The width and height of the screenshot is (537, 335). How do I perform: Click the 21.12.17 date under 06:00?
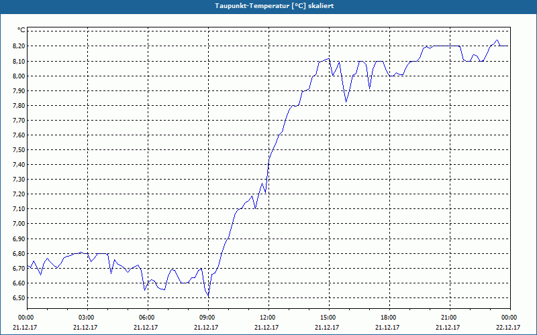coord(146,327)
